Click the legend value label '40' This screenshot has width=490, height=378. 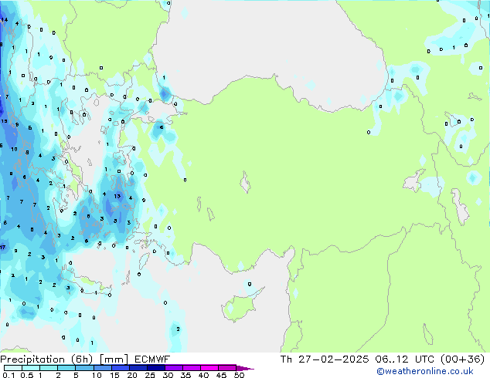pyautogui.click(x=203, y=375)
